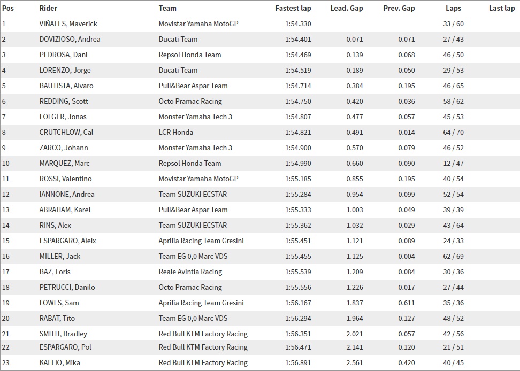Select DOVIZIOSO, Andrea row
The width and height of the screenshot is (520, 371).
(x=260, y=39)
